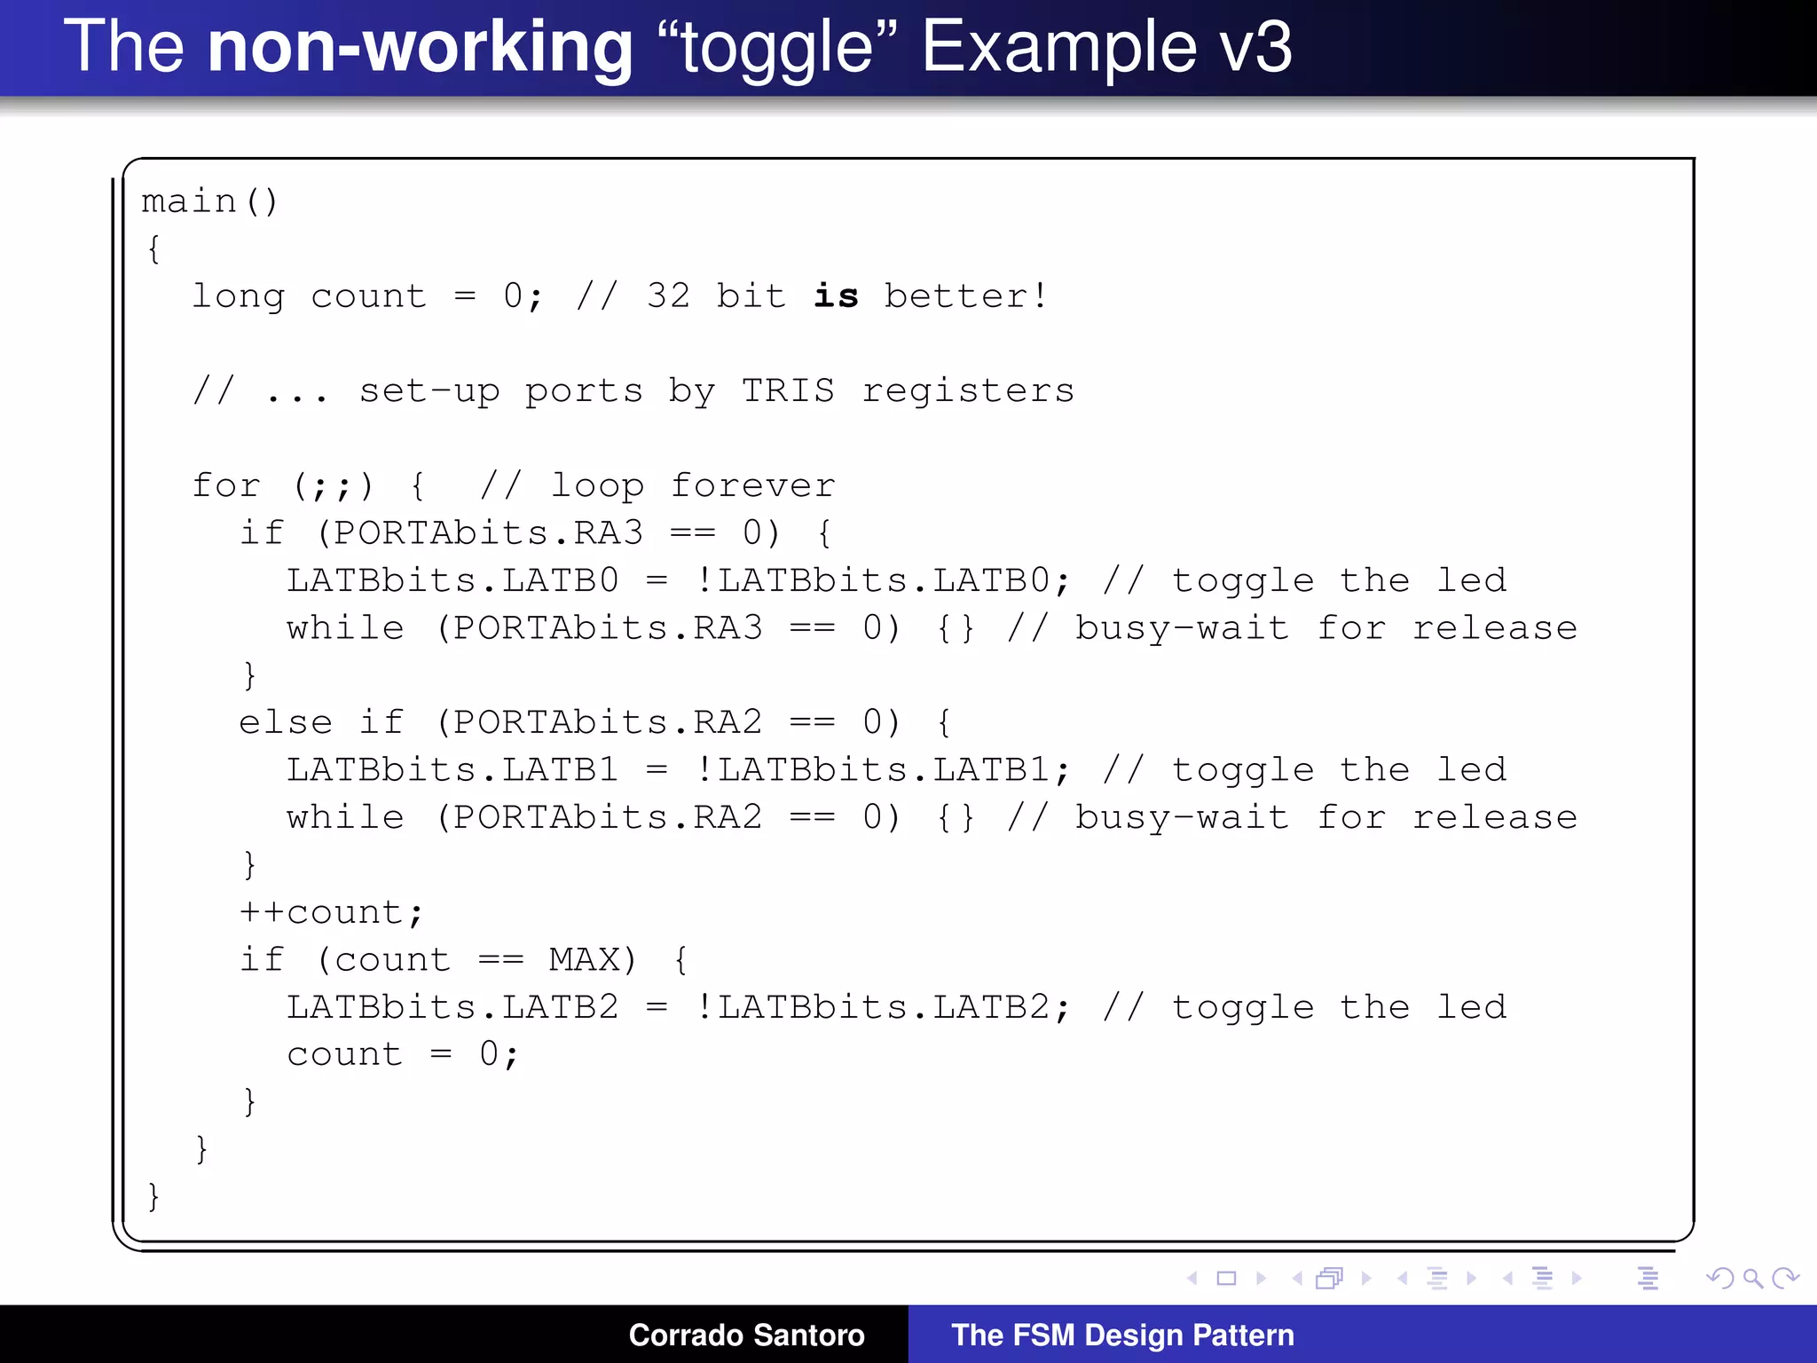The image size is (1817, 1363).
Task: Click the 'else if (PORTAbits.RA2 == 0) {' line
Action: 594,722
